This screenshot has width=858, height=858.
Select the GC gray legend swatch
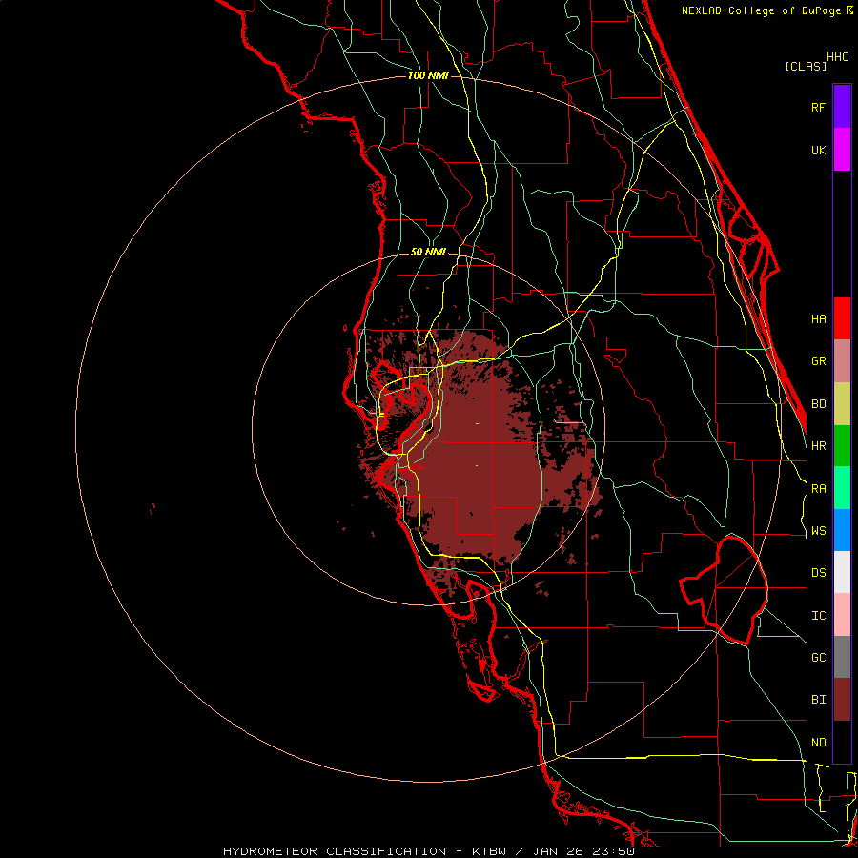pyautogui.click(x=842, y=657)
